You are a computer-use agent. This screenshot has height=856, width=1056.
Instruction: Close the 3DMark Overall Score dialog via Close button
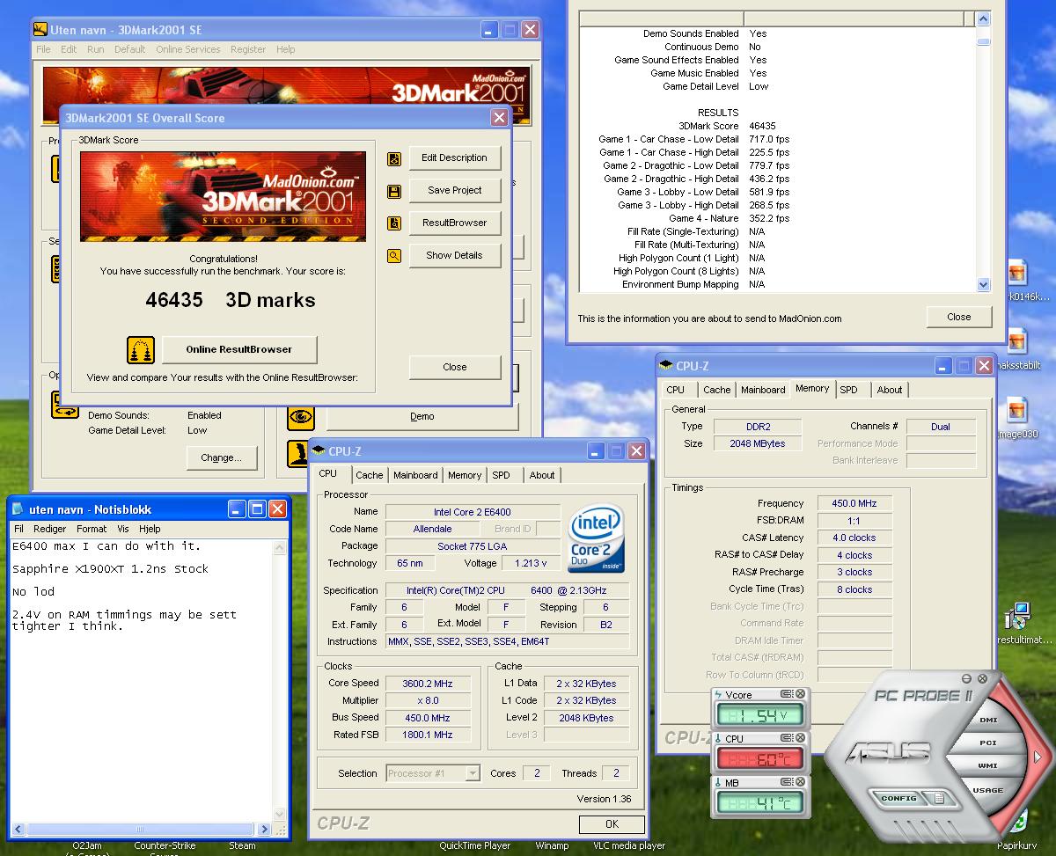[x=455, y=368]
